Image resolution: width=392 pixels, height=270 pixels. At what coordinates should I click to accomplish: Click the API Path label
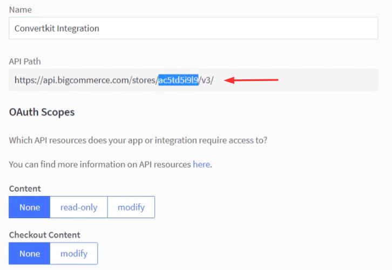point(25,62)
